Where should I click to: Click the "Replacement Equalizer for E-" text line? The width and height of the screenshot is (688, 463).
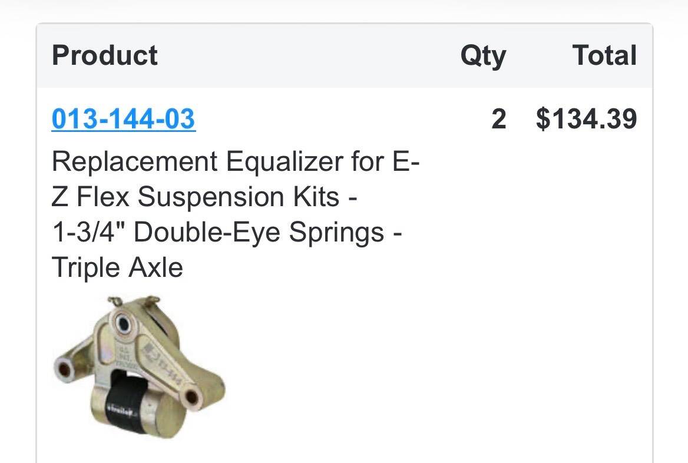click(x=235, y=161)
